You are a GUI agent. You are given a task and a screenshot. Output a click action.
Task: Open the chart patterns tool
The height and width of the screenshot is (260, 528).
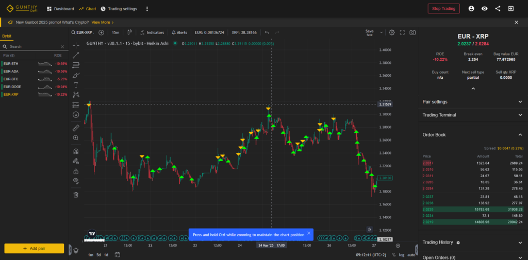76,95
